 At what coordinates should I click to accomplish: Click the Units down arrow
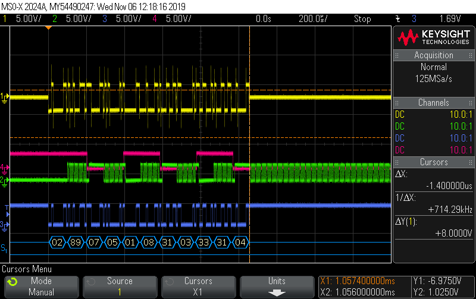tap(277, 293)
